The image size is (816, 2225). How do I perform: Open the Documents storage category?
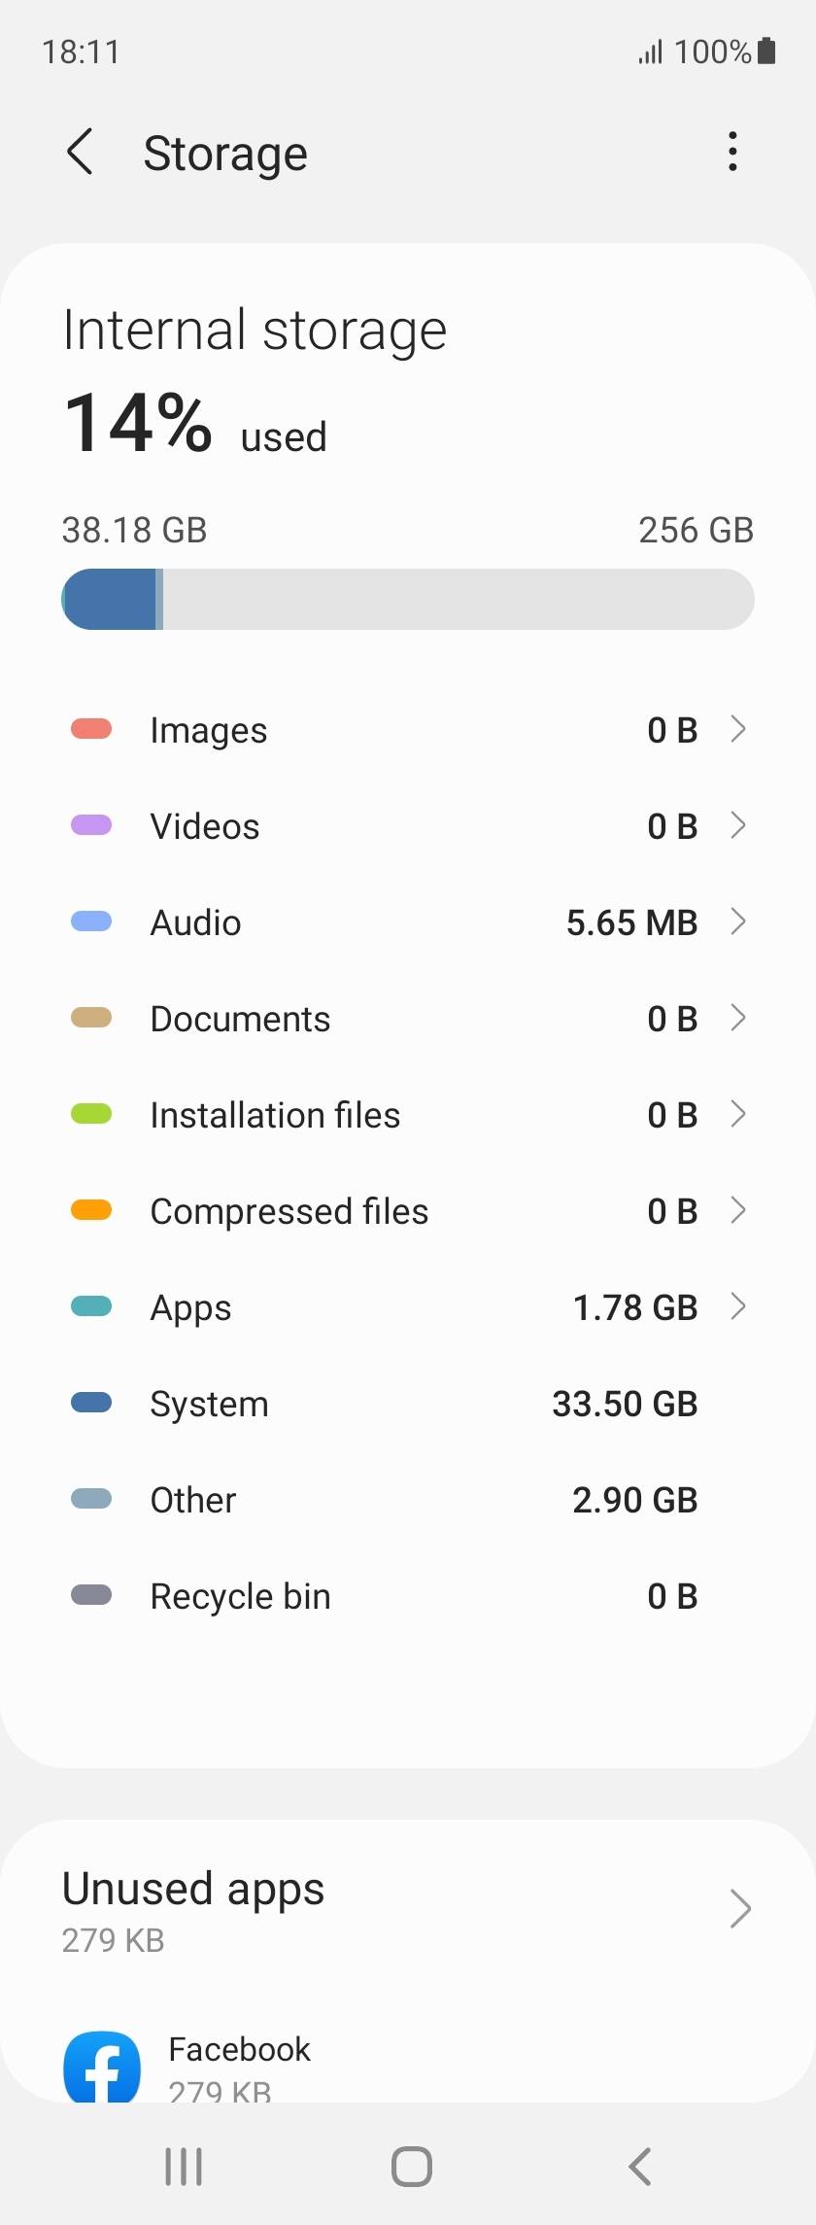408,1018
